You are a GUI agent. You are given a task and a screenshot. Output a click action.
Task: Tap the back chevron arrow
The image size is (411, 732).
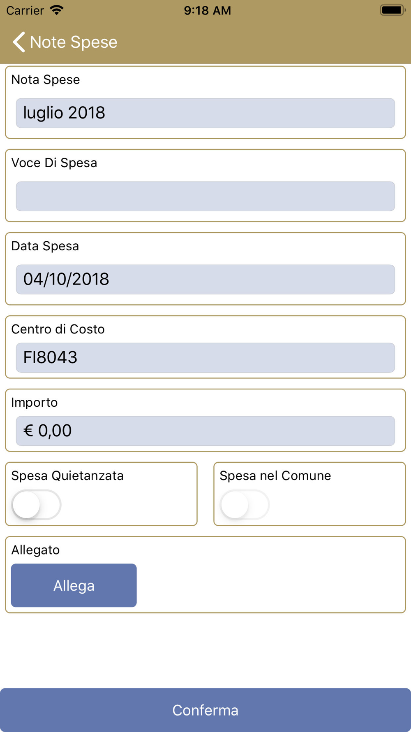(19, 42)
